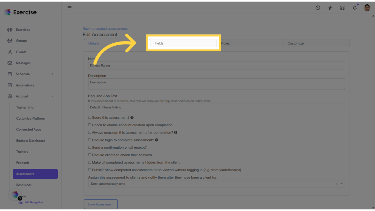The height and width of the screenshot is (211, 375).
Task: Open the Groups section from sidebar
Action: click(9, 41)
